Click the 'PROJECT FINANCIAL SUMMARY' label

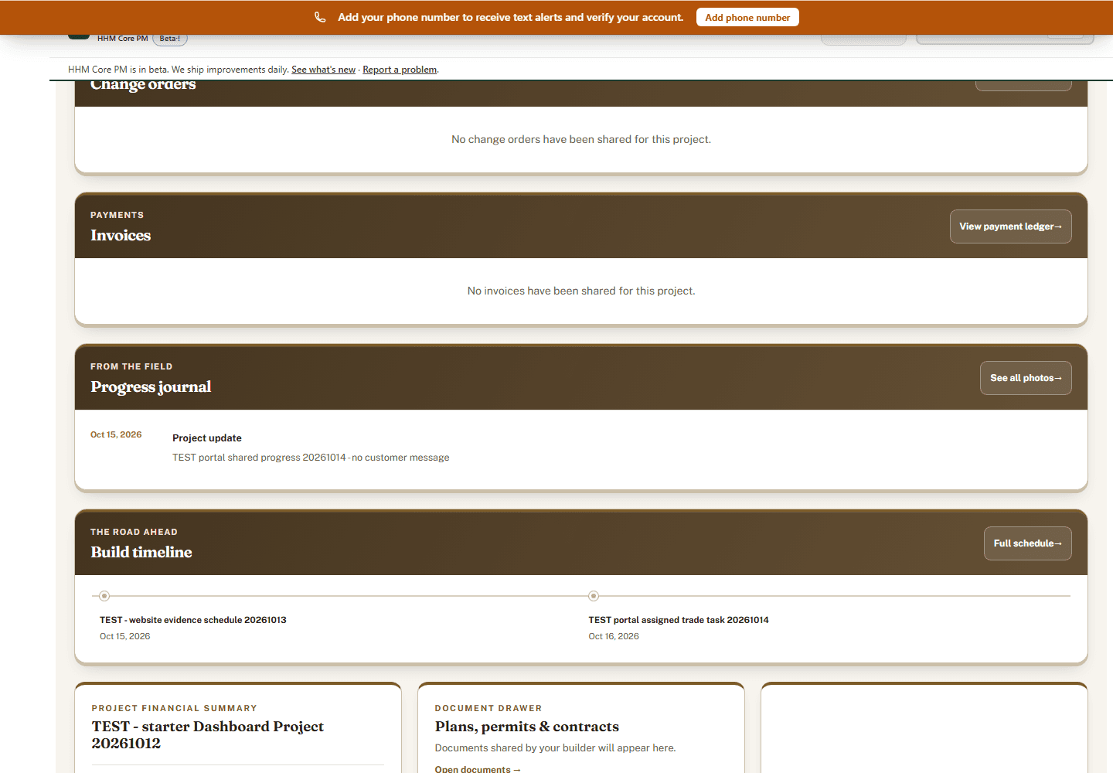(x=175, y=708)
